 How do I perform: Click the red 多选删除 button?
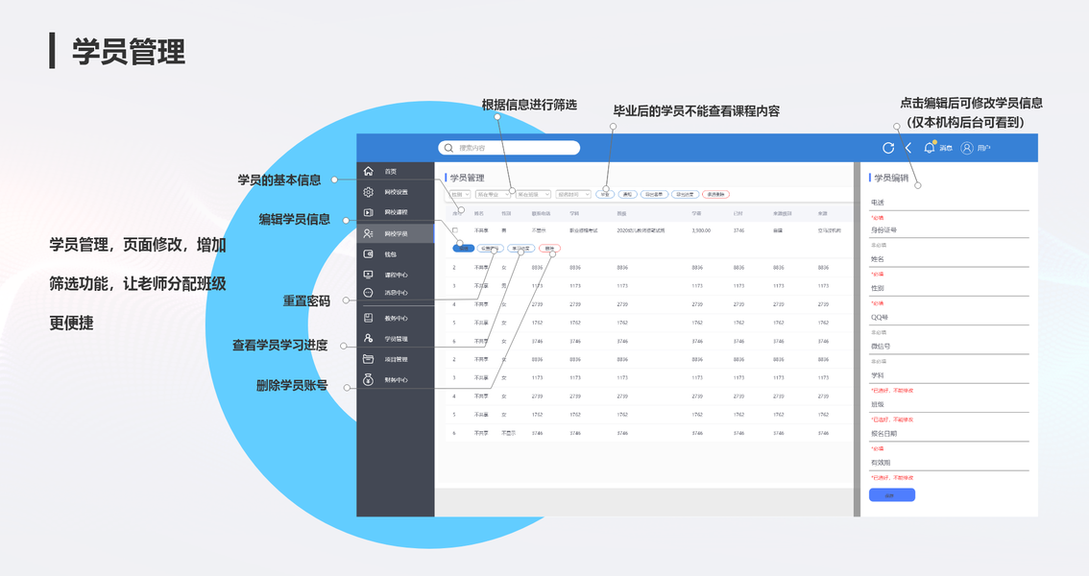coord(716,194)
